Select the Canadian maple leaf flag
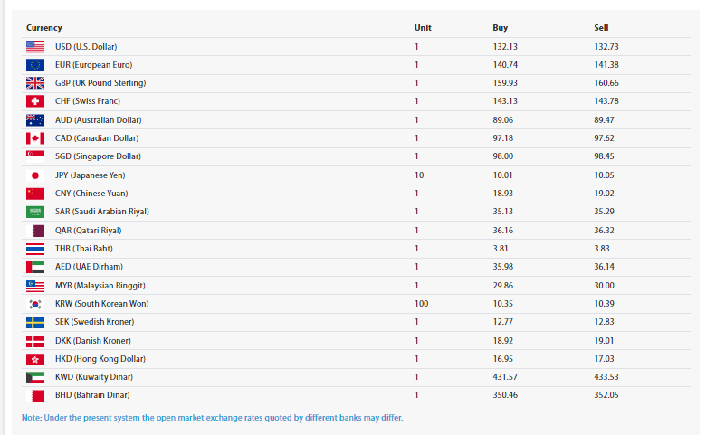706x435 pixels. point(35,138)
